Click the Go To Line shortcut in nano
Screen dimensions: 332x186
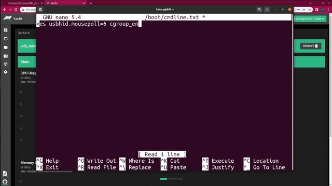tap(264, 167)
